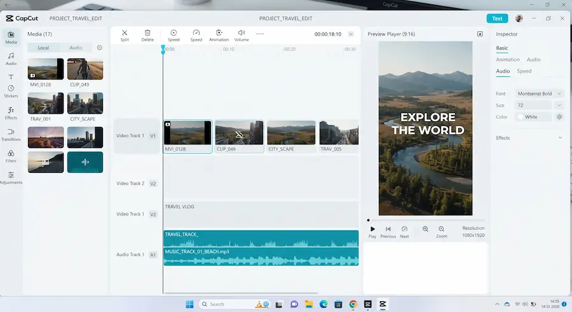Toggle the V1 badge on Video Track 1
The image size is (572, 312).
point(153,136)
